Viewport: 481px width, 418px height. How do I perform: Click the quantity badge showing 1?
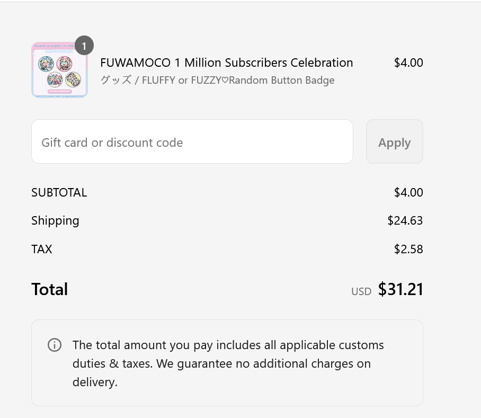click(x=84, y=46)
